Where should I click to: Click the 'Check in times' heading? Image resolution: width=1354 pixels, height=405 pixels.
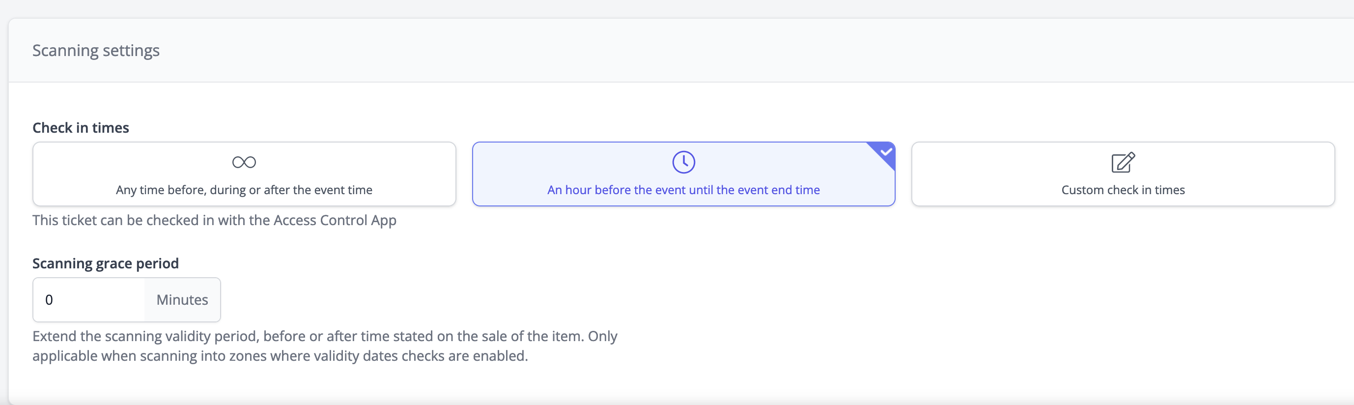tap(81, 127)
